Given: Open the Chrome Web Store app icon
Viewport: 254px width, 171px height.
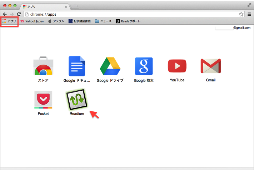Looking at the screenshot, I should 43,66.
